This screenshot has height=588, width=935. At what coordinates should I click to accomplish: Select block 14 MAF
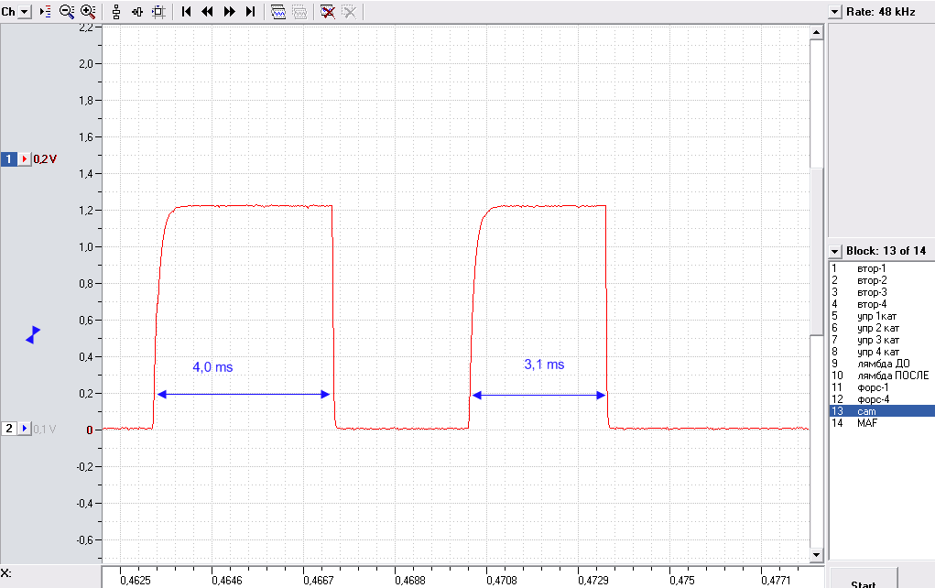pos(882,423)
